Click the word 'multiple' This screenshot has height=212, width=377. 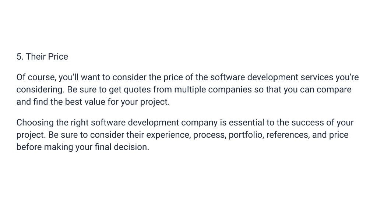[x=190, y=90]
